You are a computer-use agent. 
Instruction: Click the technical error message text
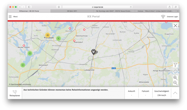pyautogui.click(x=66, y=90)
